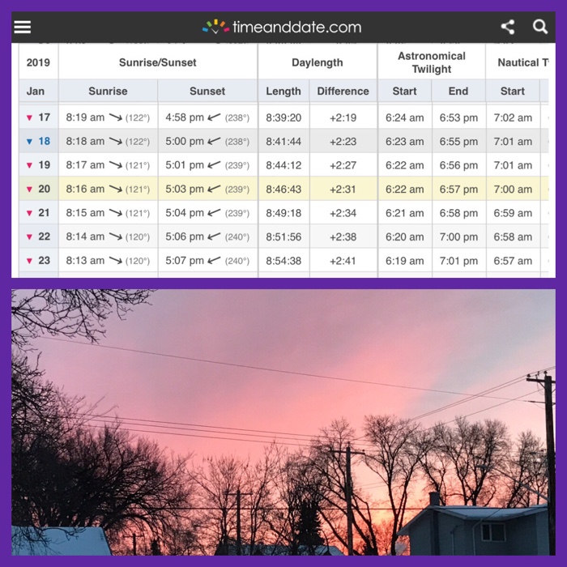Expand the Jan 23 row triangle
The height and width of the screenshot is (567, 567).
[x=29, y=262]
